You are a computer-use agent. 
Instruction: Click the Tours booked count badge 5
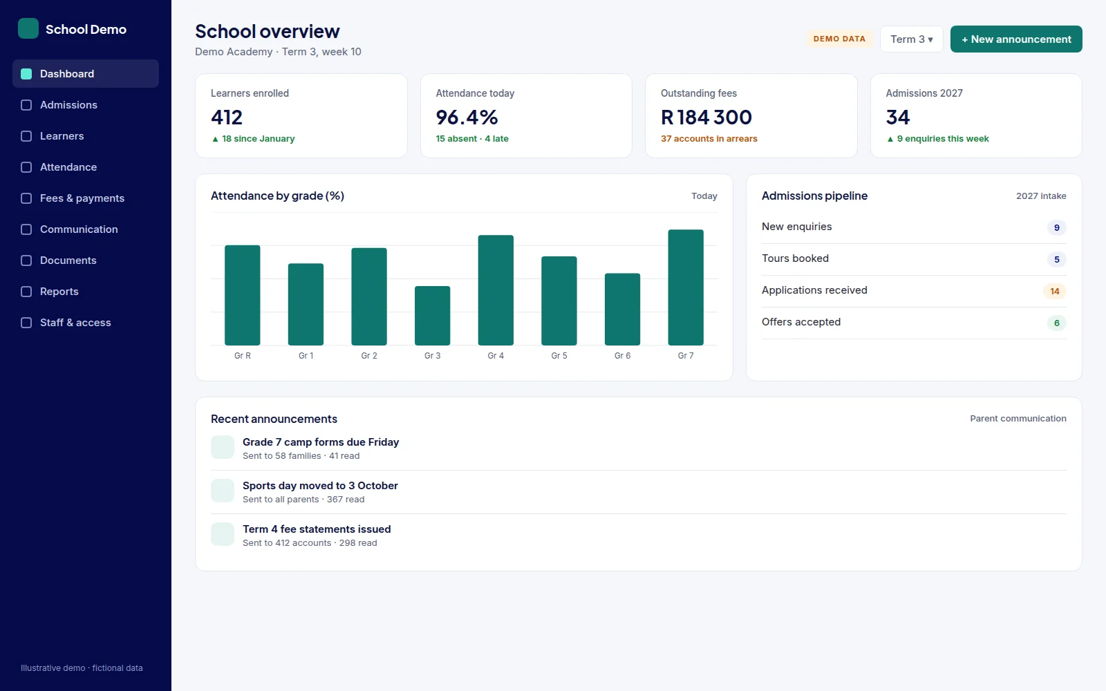point(1056,260)
